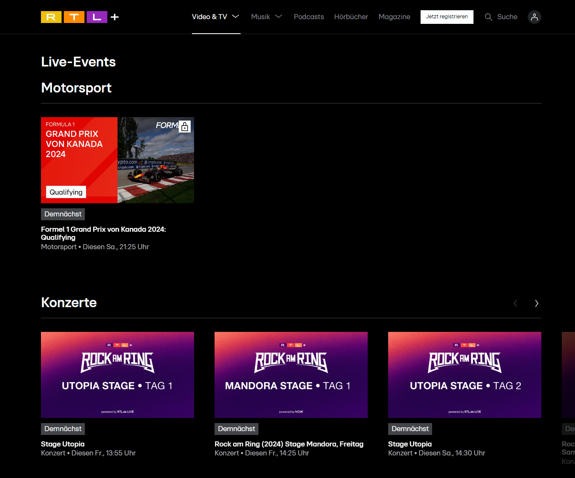Click 'Motorsport • Diesen Sa., 21:25 Uhr' text
This screenshot has width=575, height=478.
click(x=95, y=247)
